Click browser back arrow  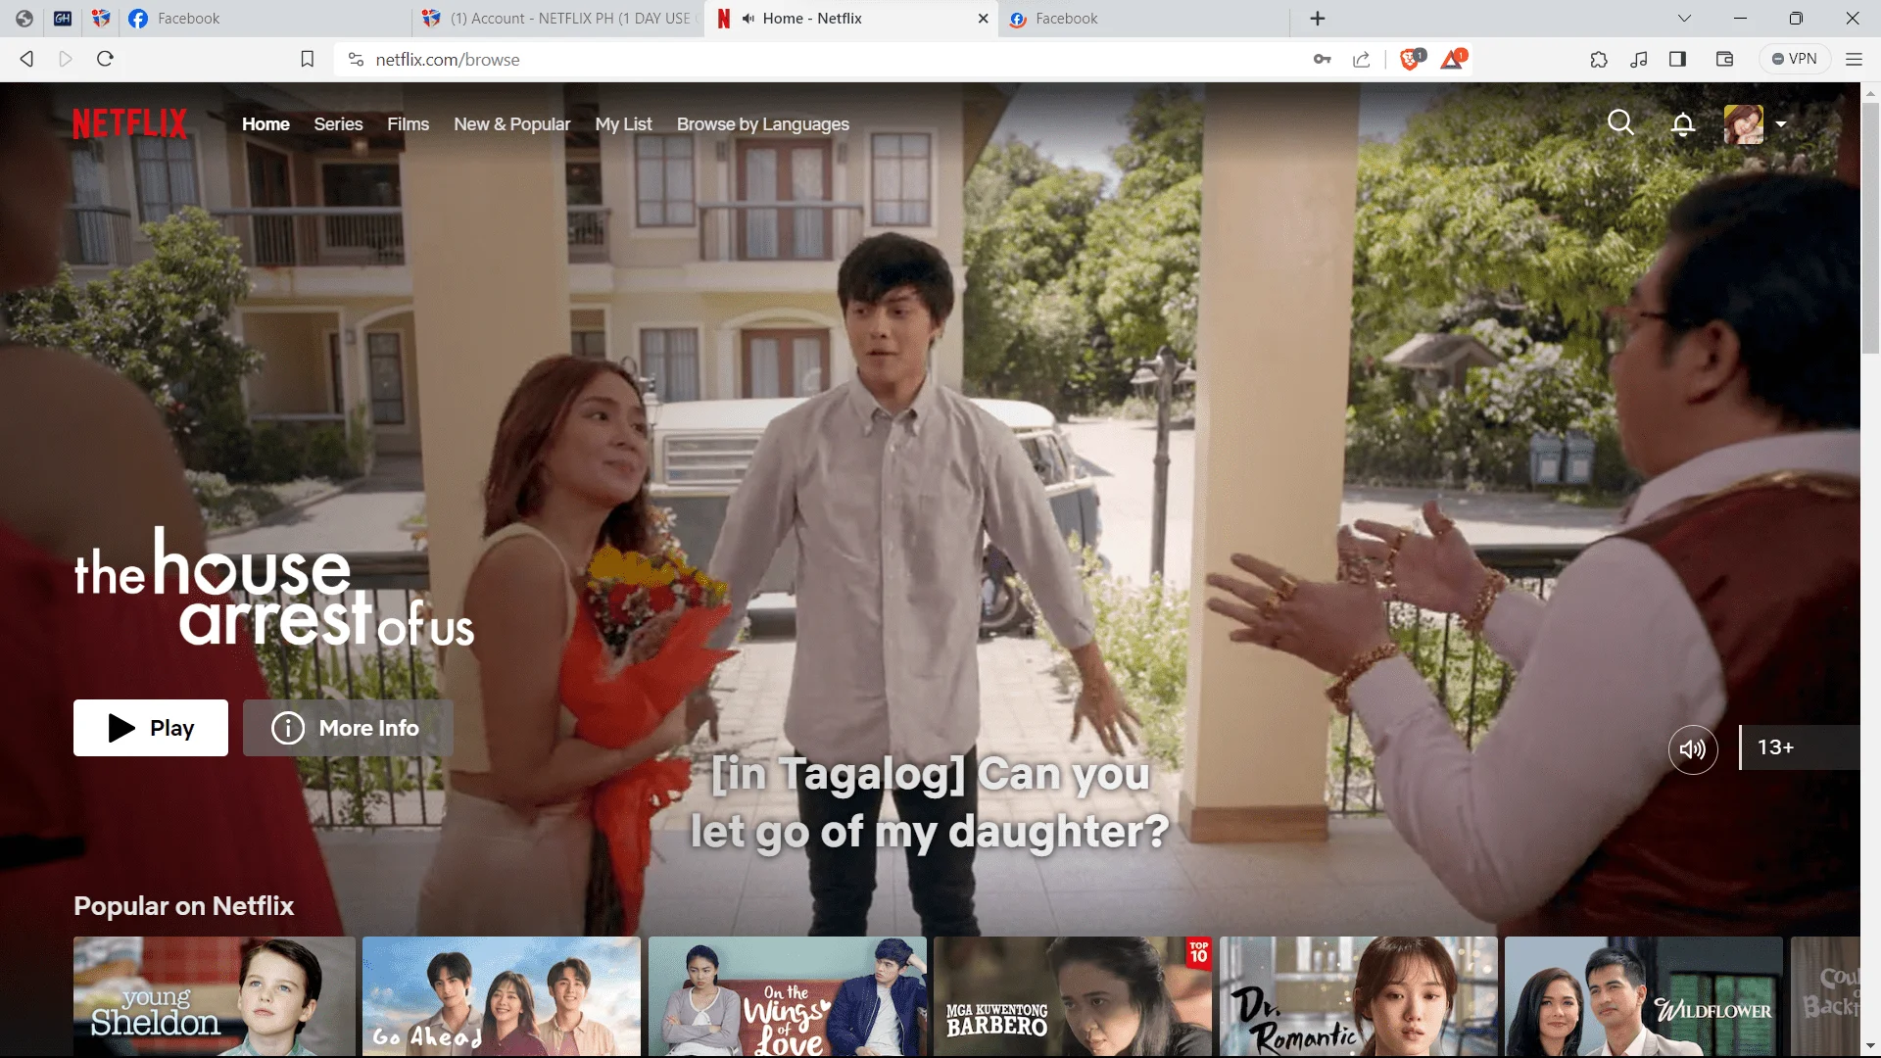[26, 59]
